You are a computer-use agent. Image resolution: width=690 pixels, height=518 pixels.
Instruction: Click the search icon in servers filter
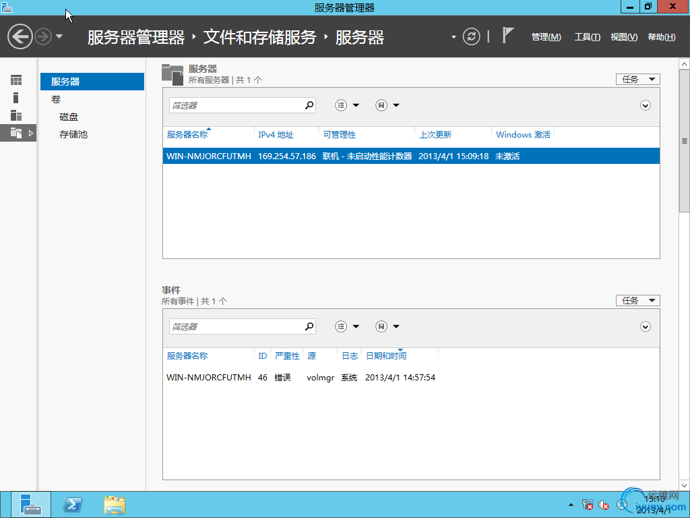pyautogui.click(x=309, y=105)
